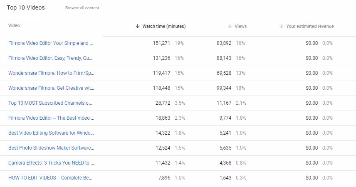Screen dimensions: 356x187
Task: Open Wondershare Filmora: Get Creative video
Action: [x=51, y=88]
